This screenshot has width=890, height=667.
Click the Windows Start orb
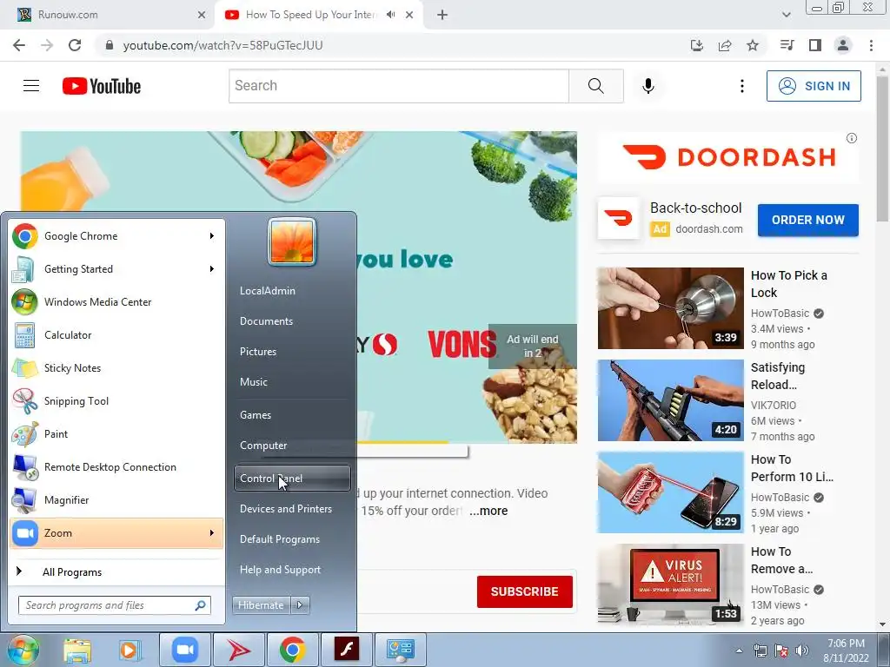point(23,650)
